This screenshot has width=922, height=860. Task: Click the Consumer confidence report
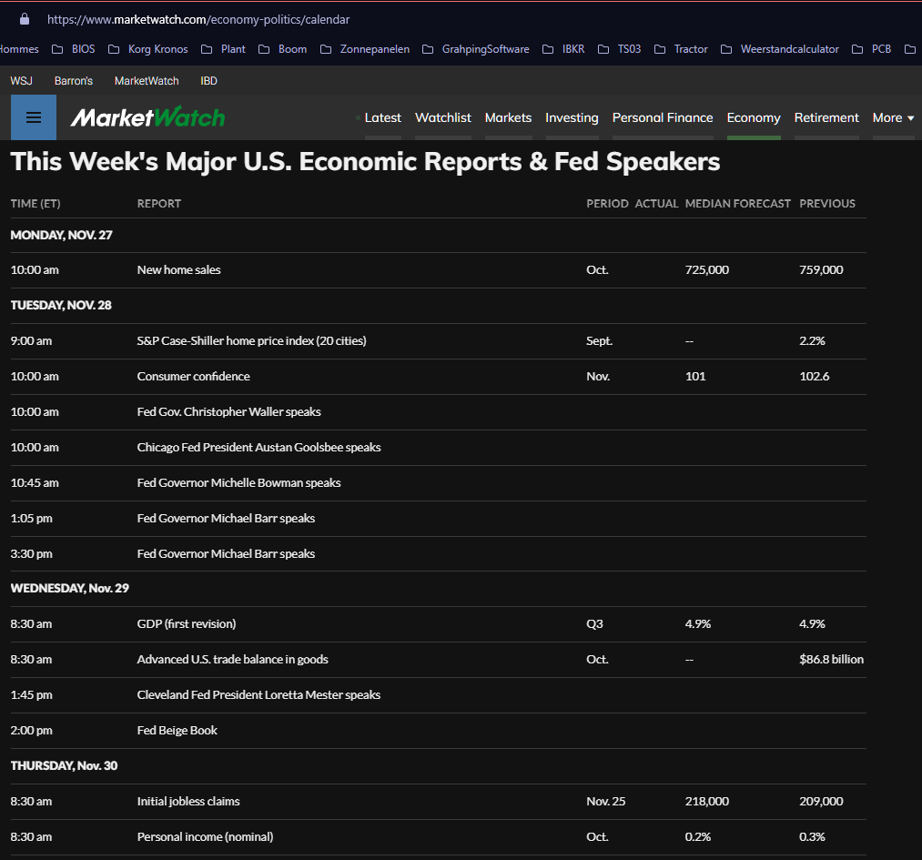(194, 376)
